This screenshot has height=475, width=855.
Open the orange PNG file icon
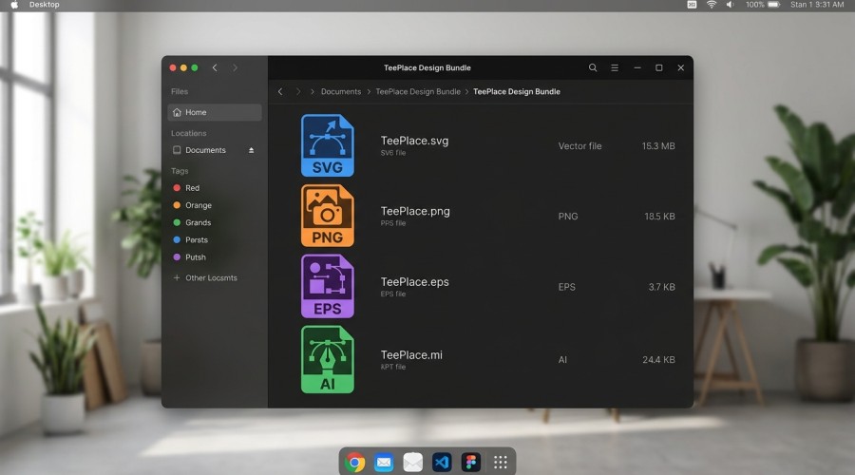(327, 216)
